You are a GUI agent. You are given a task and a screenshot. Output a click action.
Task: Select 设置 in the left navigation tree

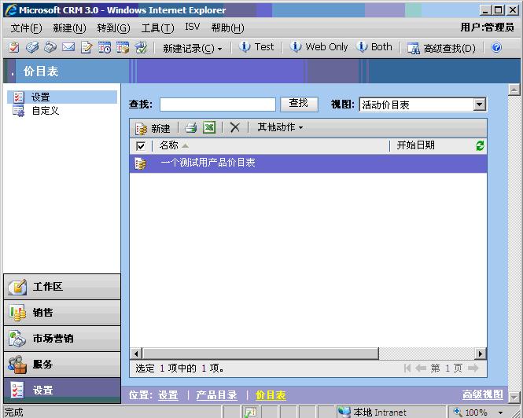pos(62,97)
